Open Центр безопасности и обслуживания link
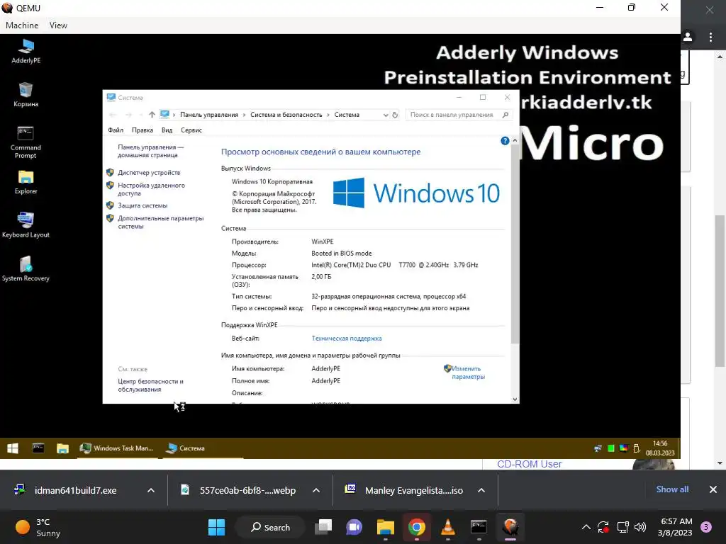This screenshot has width=726, height=544. coord(150,385)
